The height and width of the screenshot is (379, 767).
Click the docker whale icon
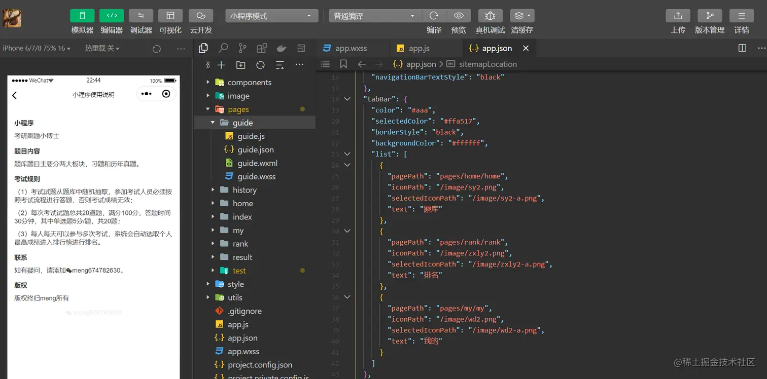tap(282, 48)
